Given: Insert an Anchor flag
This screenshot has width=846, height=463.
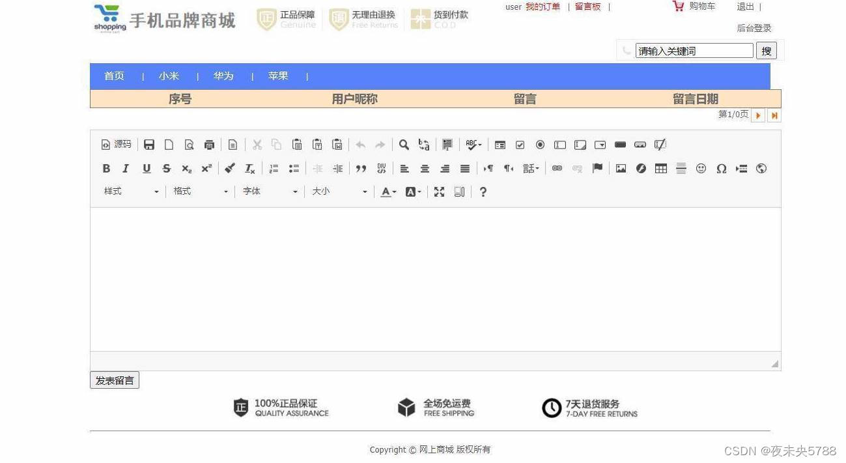Looking at the screenshot, I should [597, 169].
